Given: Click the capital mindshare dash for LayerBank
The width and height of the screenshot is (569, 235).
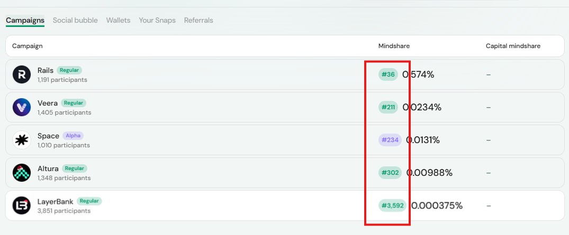Looking at the screenshot, I should click(489, 205).
